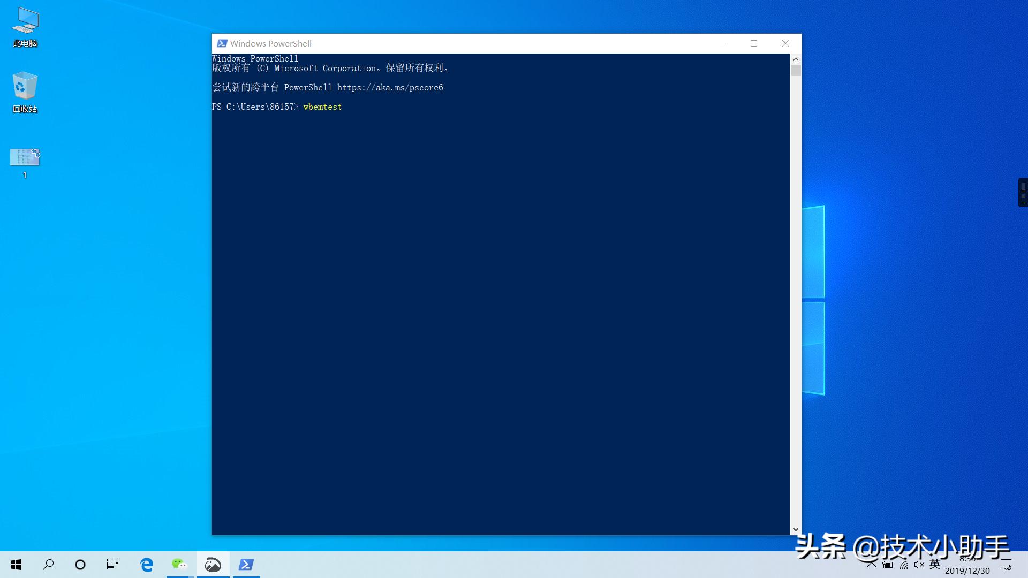Click the 2019/12/30 date clock
This screenshot has width=1028, height=578.
[x=967, y=571]
